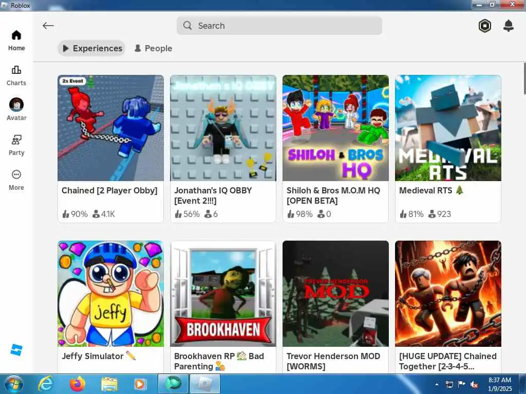
Task: Go to the Home sidebar icon
Action: (16, 35)
